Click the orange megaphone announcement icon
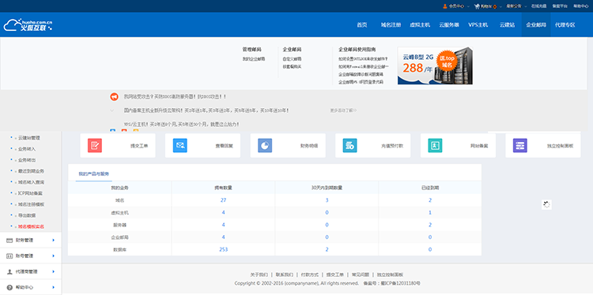 114,96
